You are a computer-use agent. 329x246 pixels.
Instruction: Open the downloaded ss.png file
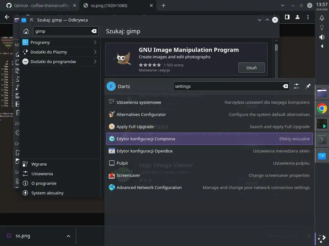pyautogui.click(x=23, y=236)
